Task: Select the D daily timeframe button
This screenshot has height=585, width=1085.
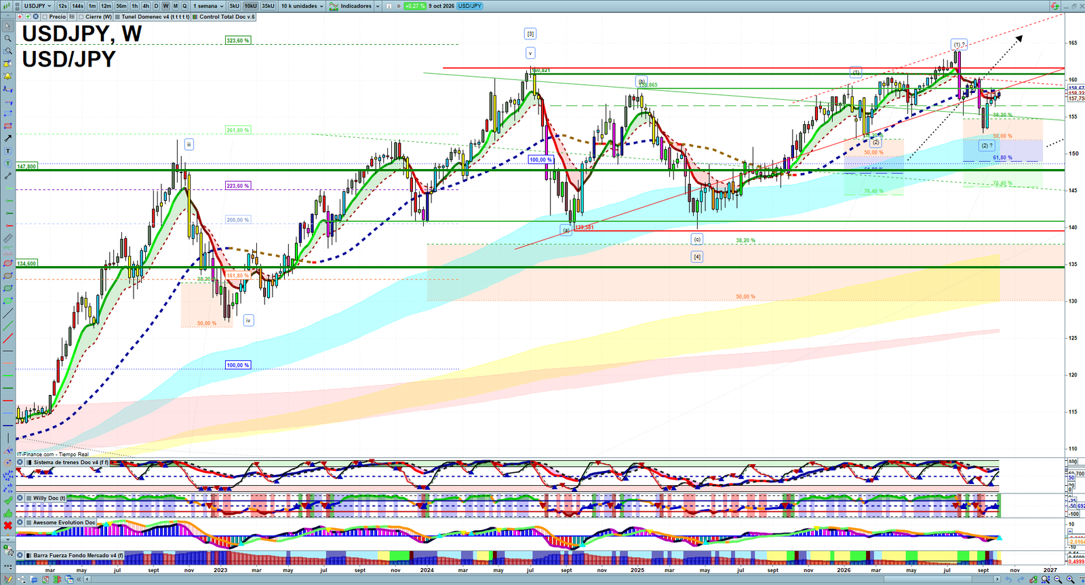Action: coord(156,6)
